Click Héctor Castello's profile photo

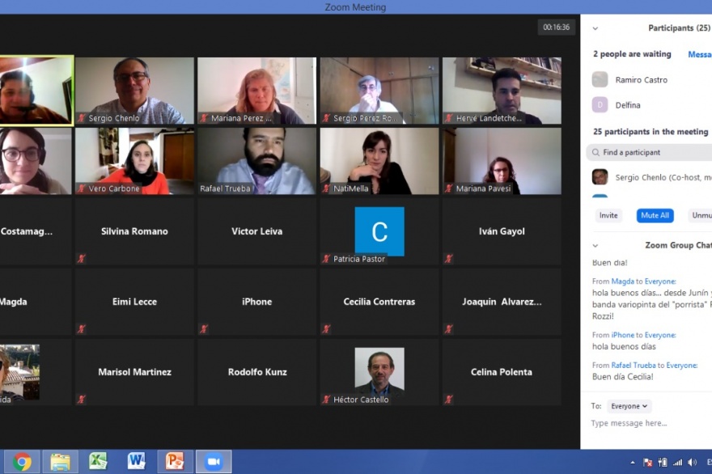tap(379, 371)
